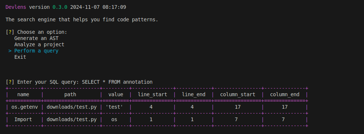This screenshot has height=134, width=364.
Task: Select the Analyze a project option
Action: [x=39, y=44]
